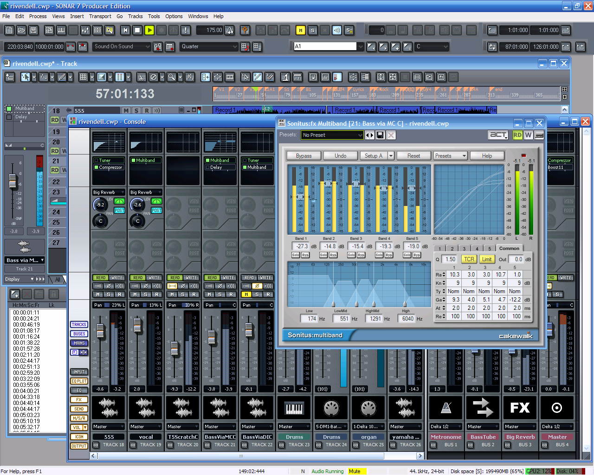Click the Low crossover 174 Hz field
594x475 pixels.
pyautogui.click(x=311, y=319)
